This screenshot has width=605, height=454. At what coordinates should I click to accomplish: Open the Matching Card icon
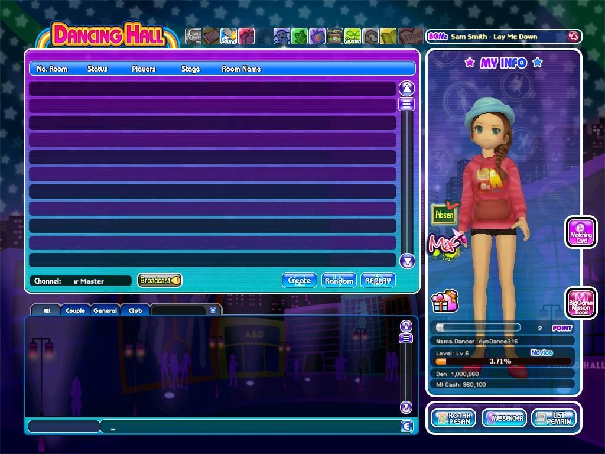(x=581, y=232)
